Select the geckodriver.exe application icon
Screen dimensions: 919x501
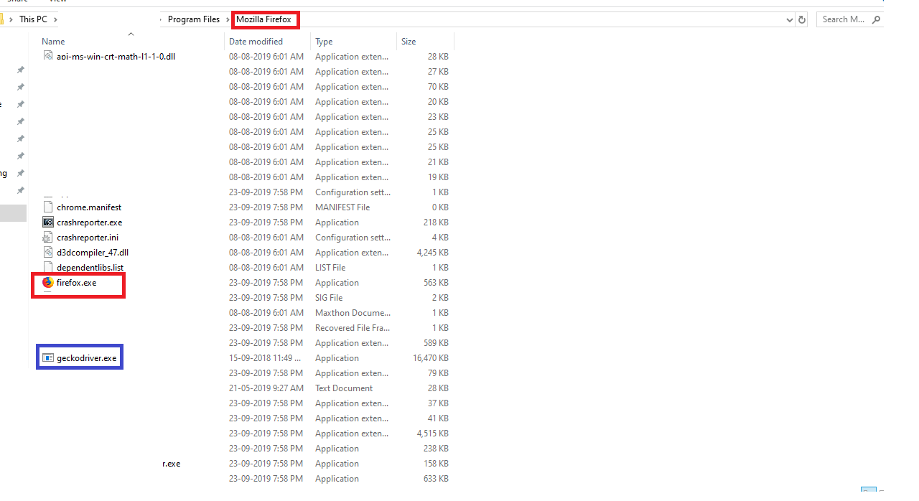point(48,357)
